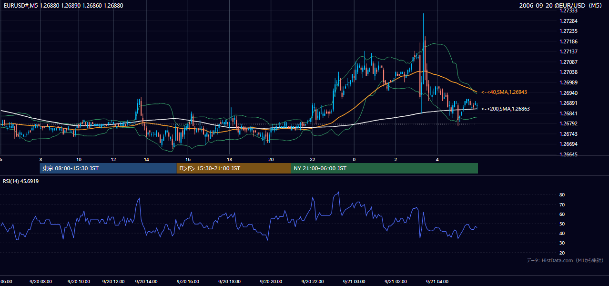
Task: Click hour label 18 under the price chart
Action: point(230,159)
